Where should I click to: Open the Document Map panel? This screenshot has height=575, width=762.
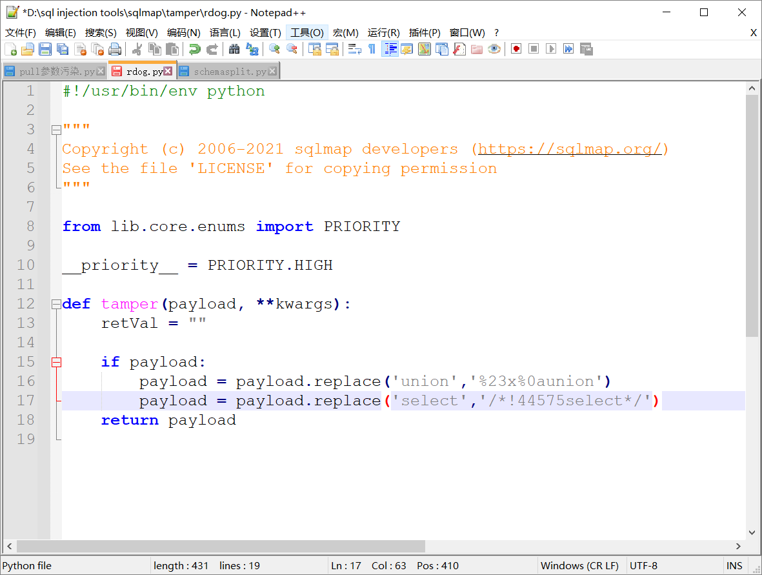pyautogui.click(x=425, y=49)
